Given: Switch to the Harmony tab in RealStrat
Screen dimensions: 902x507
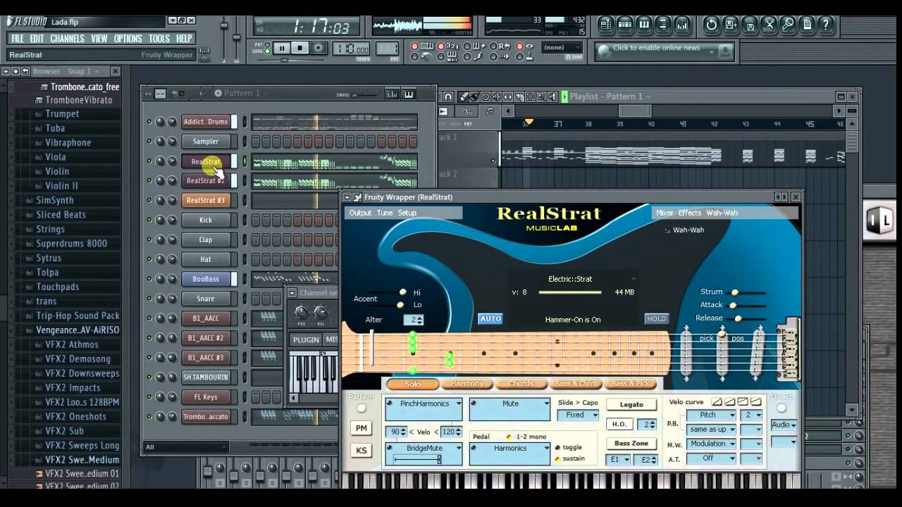Looking at the screenshot, I should click(x=467, y=384).
